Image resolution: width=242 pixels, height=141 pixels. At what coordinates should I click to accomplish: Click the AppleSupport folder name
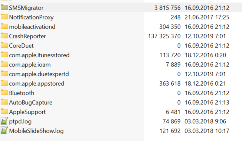(x=27, y=112)
